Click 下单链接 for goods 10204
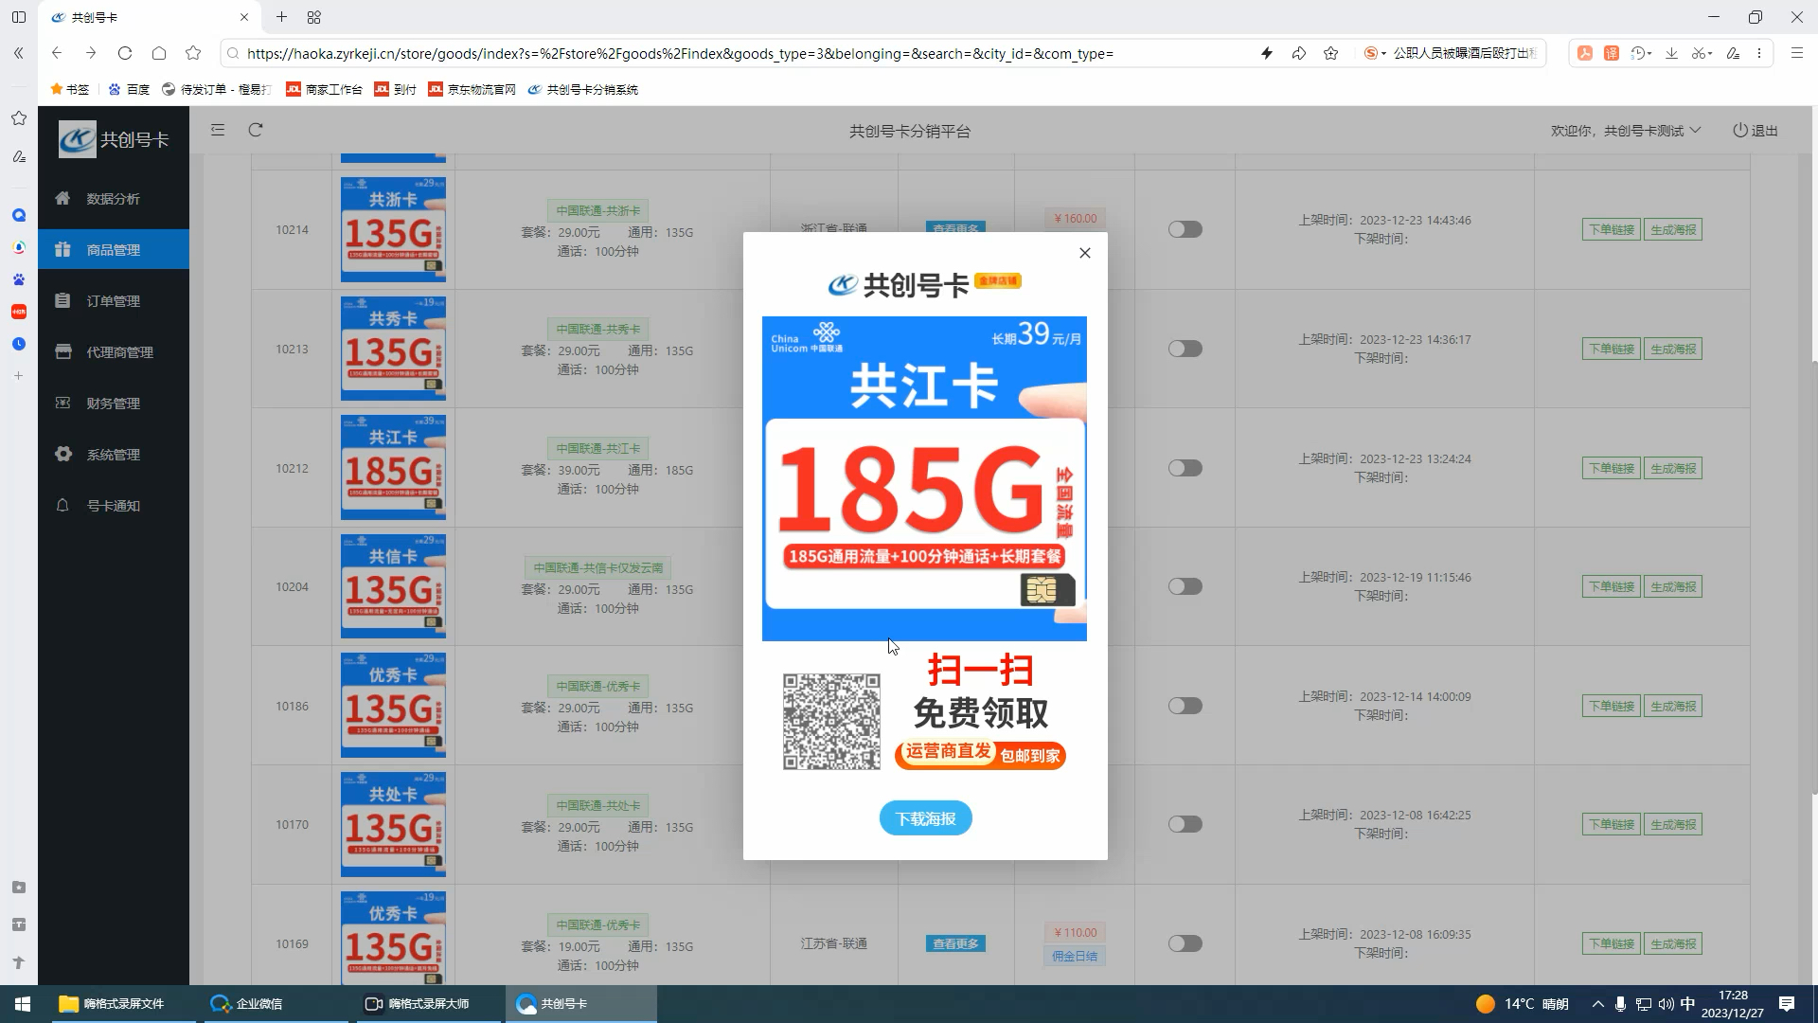Image resolution: width=1818 pixels, height=1023 pixels. click(x=1612, y=586)
